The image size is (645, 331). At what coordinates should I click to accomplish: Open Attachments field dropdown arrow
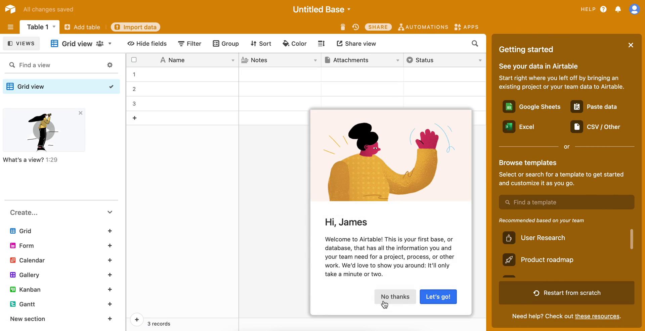tap(398, 60)
